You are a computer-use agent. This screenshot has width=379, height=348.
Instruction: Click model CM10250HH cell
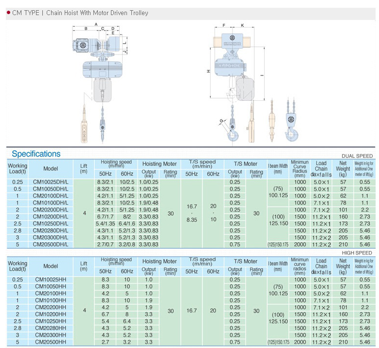pyautogui.click(x=51, y=321)
